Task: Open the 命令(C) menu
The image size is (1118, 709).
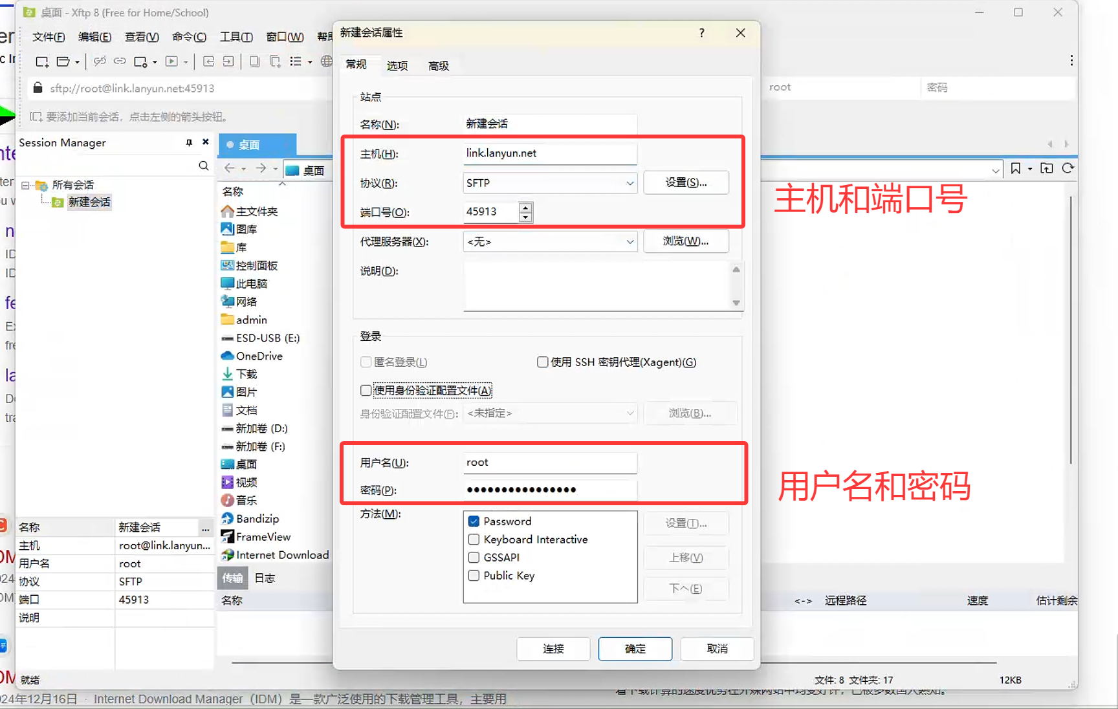Action: point(189,37)
